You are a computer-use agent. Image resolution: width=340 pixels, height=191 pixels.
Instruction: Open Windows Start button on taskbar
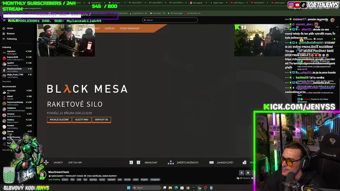coord(129,188)
